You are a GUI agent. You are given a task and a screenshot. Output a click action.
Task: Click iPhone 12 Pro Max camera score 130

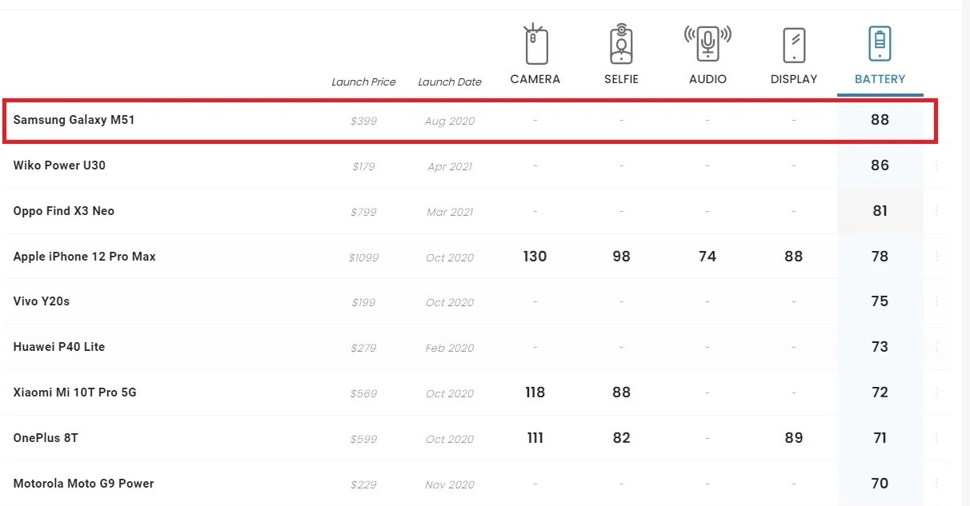(535, 257)
